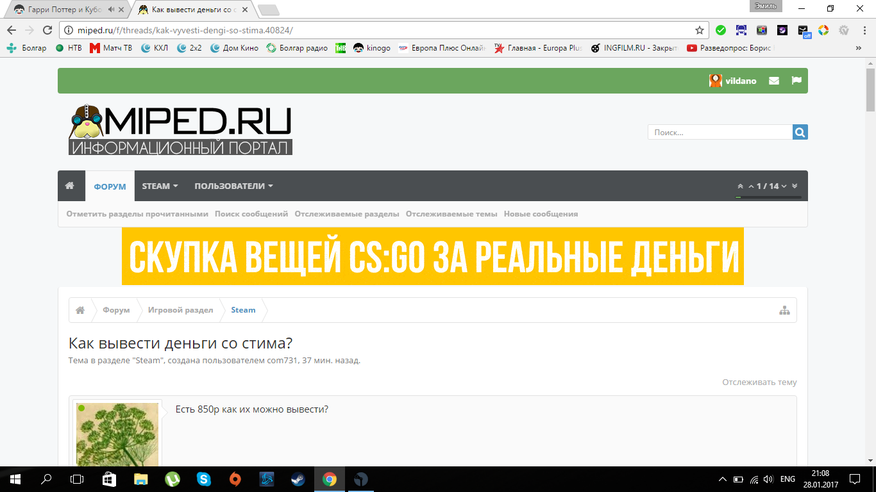
Task: Click the Игровой раздел breadcrumb
Action: click(180, 310)
